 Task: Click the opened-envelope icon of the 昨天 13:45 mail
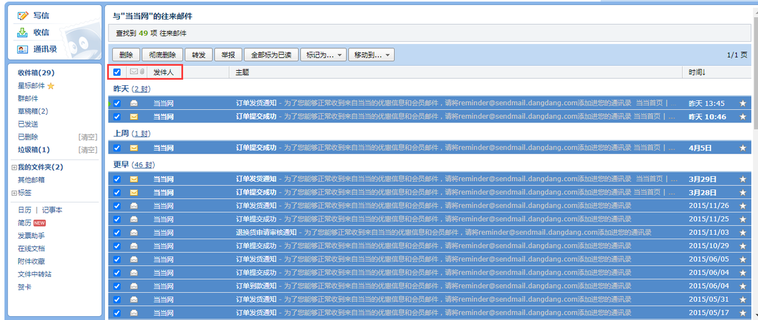(x=134, y=103)
